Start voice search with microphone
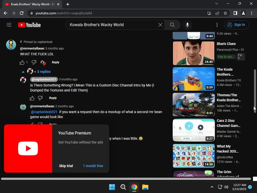The image size is (257, 193). [187, 25]
